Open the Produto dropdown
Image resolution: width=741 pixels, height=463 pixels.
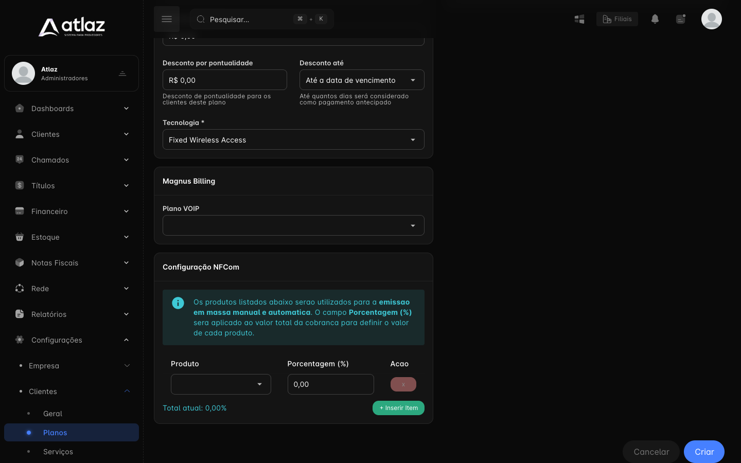[221, 384]
